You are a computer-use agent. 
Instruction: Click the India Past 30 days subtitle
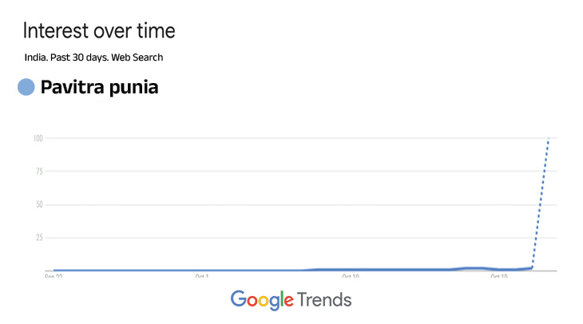click(93, 57)
